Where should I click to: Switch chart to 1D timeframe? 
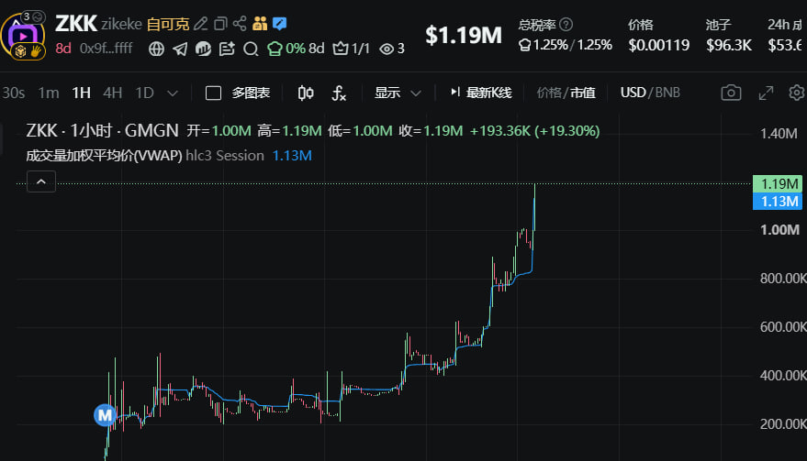tap(145, 93)
